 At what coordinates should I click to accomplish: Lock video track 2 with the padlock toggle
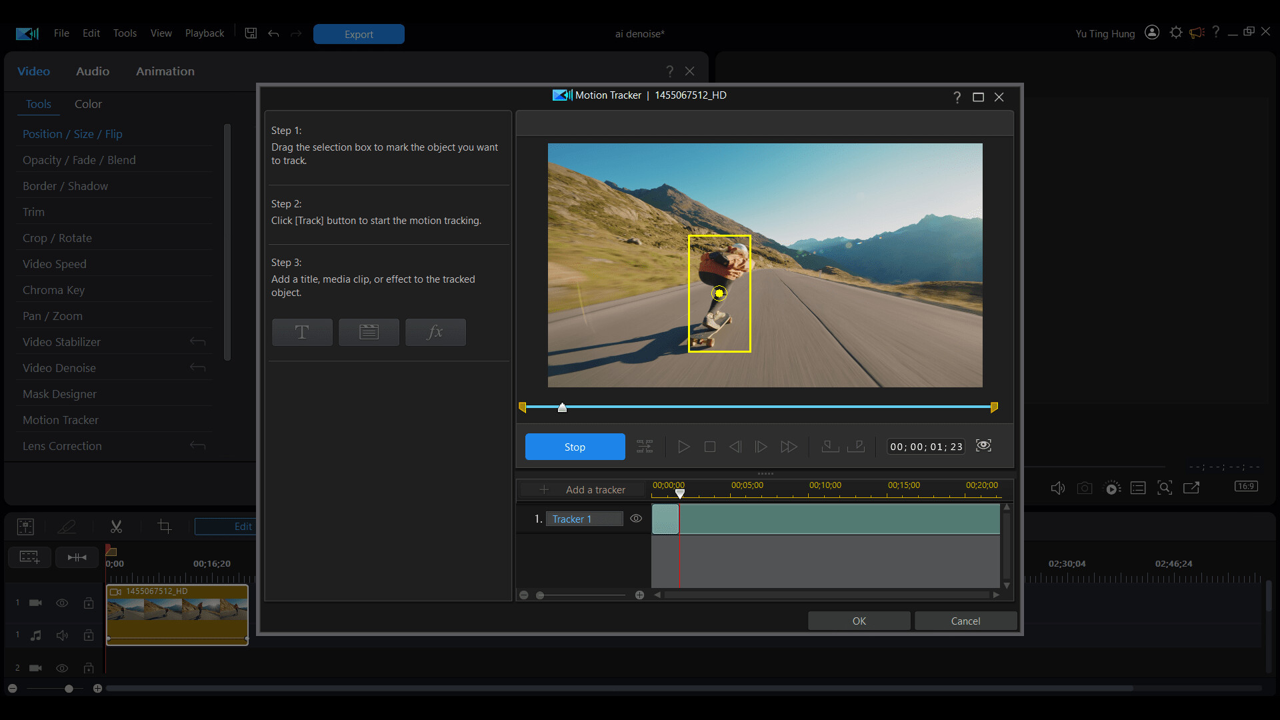tap(89, 668)
